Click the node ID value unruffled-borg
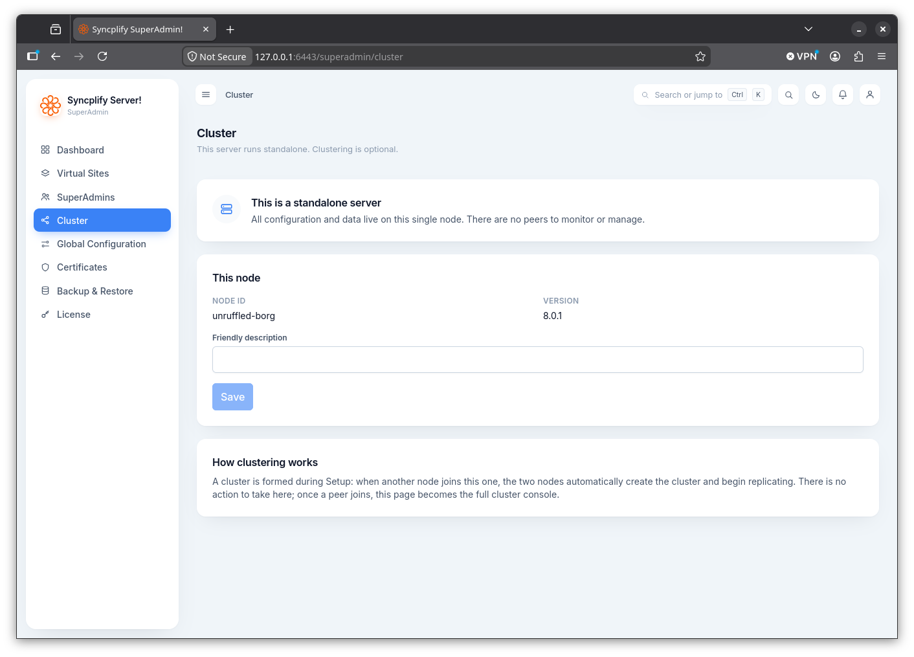 tap(243, 316)
